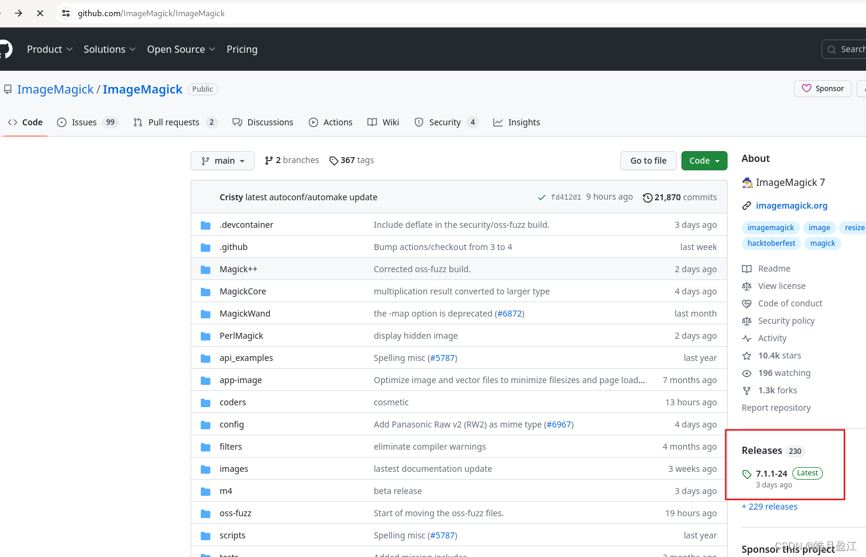Switch to the Insights tab
This screenshot has width=866, height=557.
pyautogui.click(x=517, y=122)
